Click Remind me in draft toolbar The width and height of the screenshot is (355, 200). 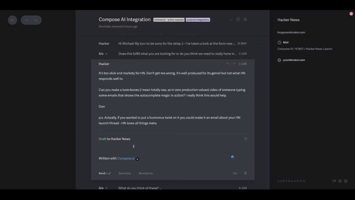click(x=146, y=173)
